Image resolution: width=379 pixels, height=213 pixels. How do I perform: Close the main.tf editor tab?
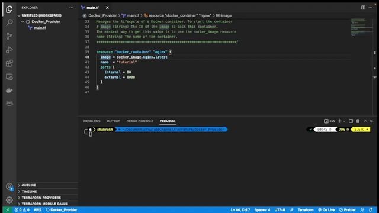point(107,8)
